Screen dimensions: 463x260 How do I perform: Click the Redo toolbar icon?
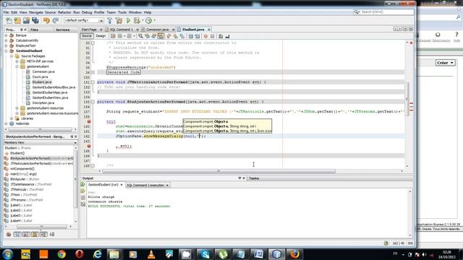[x=55, y=20]
